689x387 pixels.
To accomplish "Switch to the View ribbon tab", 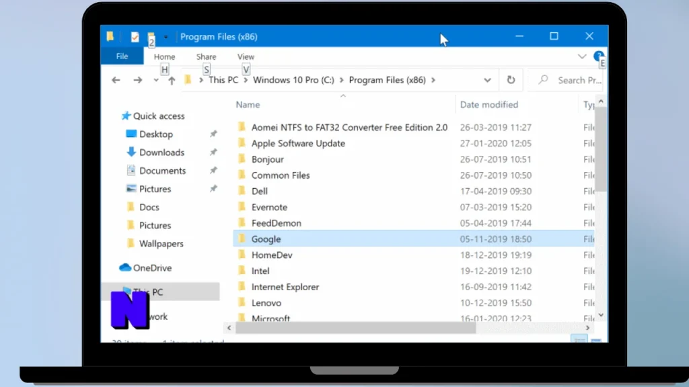I will [x=246, y=56].
